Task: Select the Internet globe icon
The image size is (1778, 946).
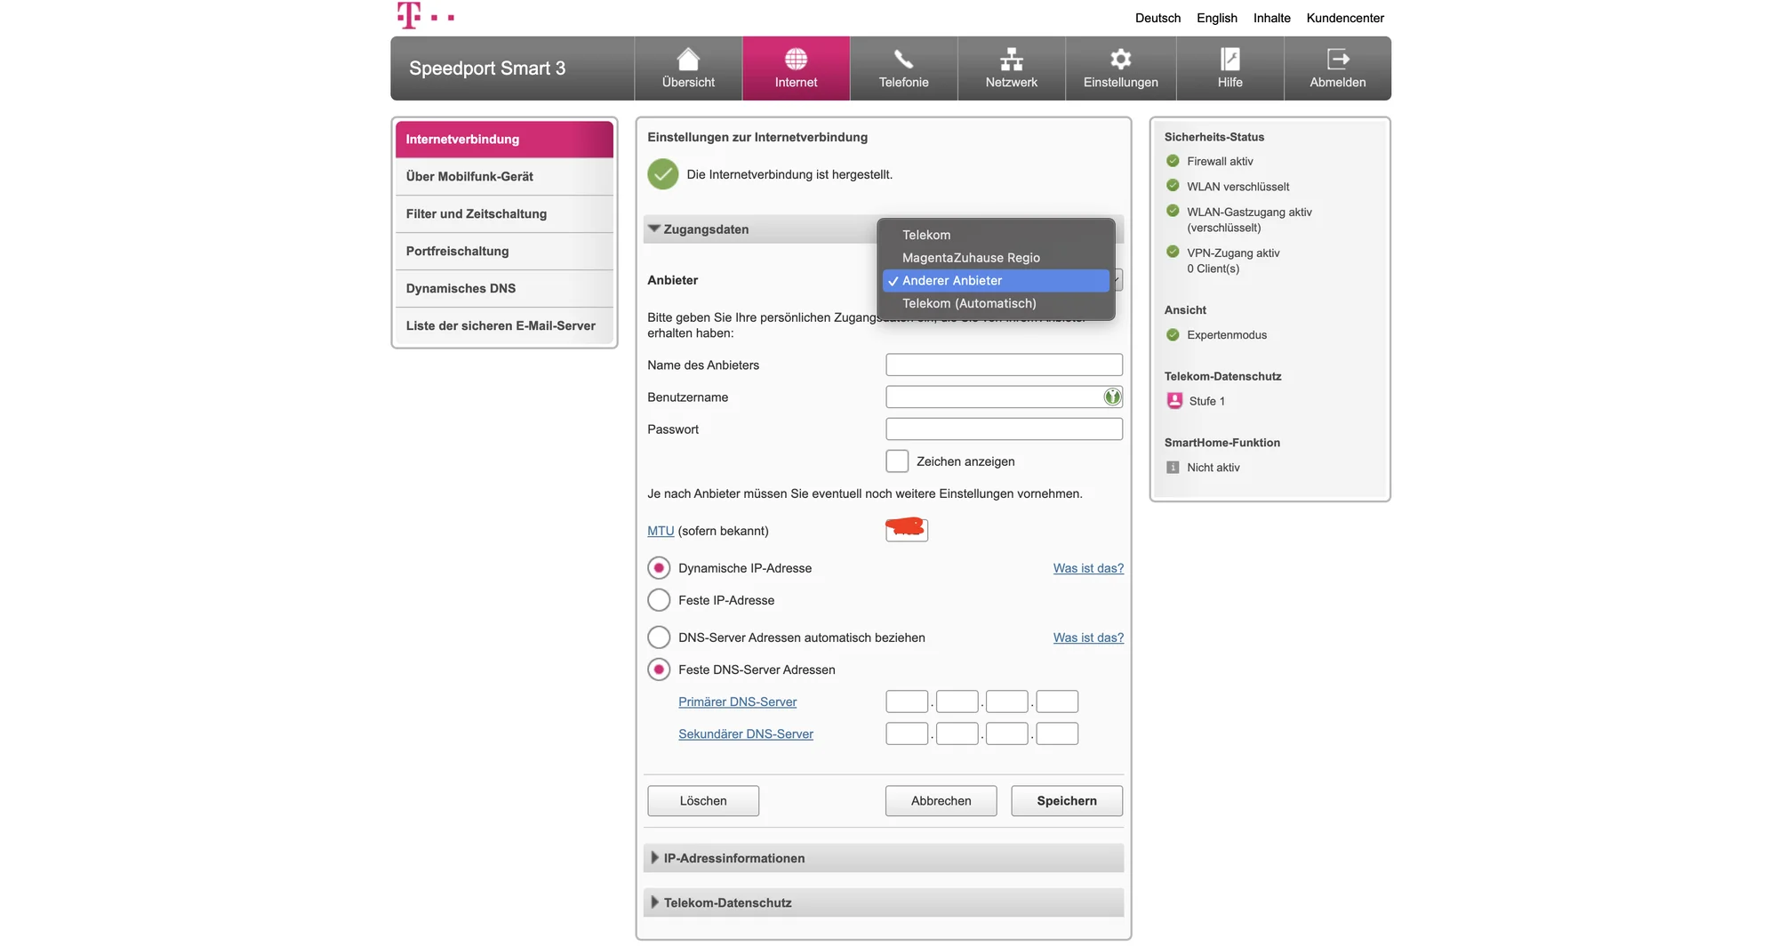Action: coord(796,59)
